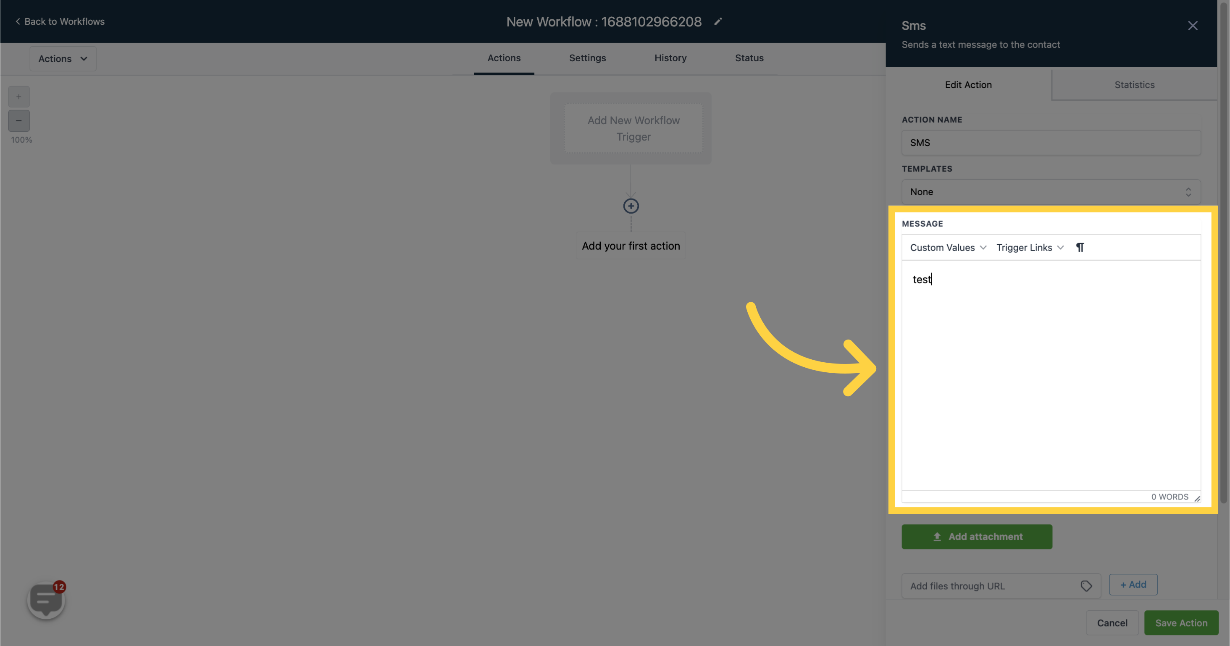Switch to the Settings tab

[x=587, y=58]
